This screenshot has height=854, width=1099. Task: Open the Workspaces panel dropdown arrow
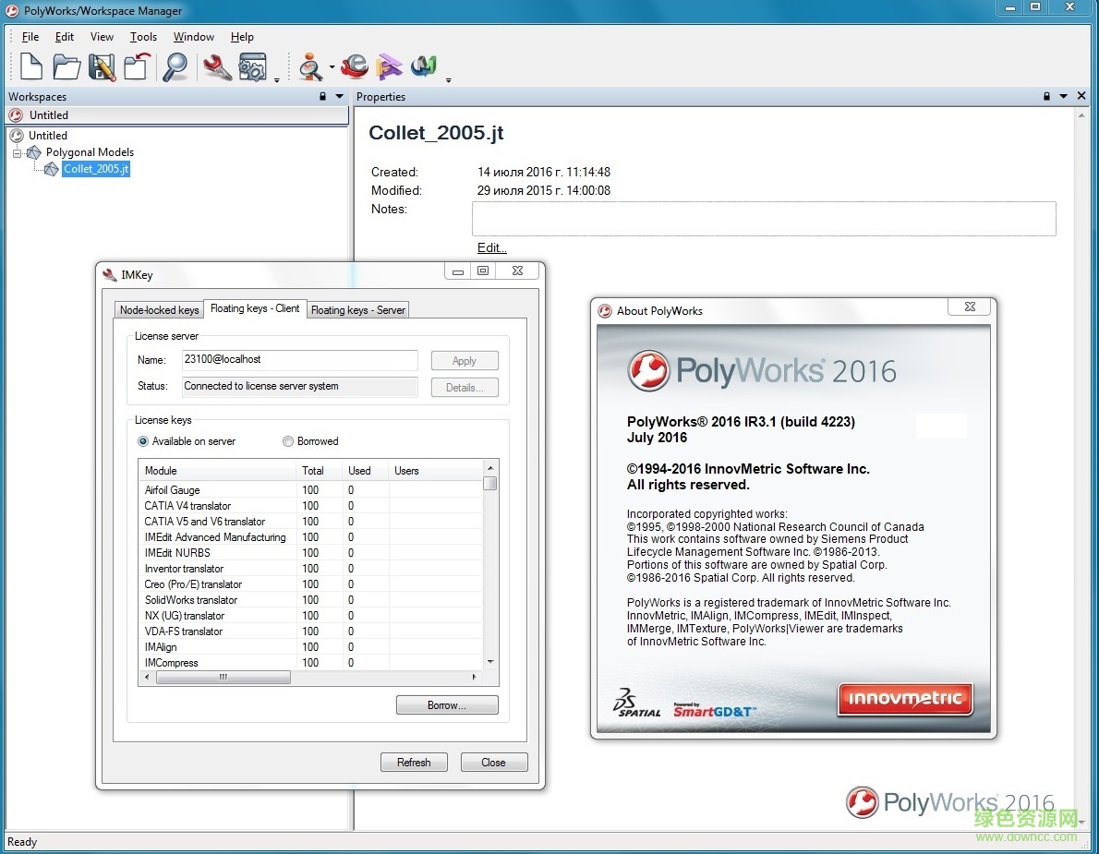point(339,96)
